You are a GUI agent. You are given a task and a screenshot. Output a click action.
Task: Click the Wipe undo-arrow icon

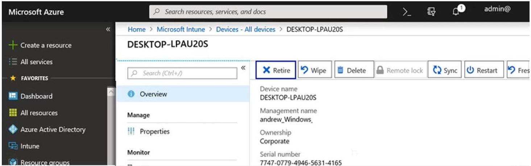[x=305, y=70]
